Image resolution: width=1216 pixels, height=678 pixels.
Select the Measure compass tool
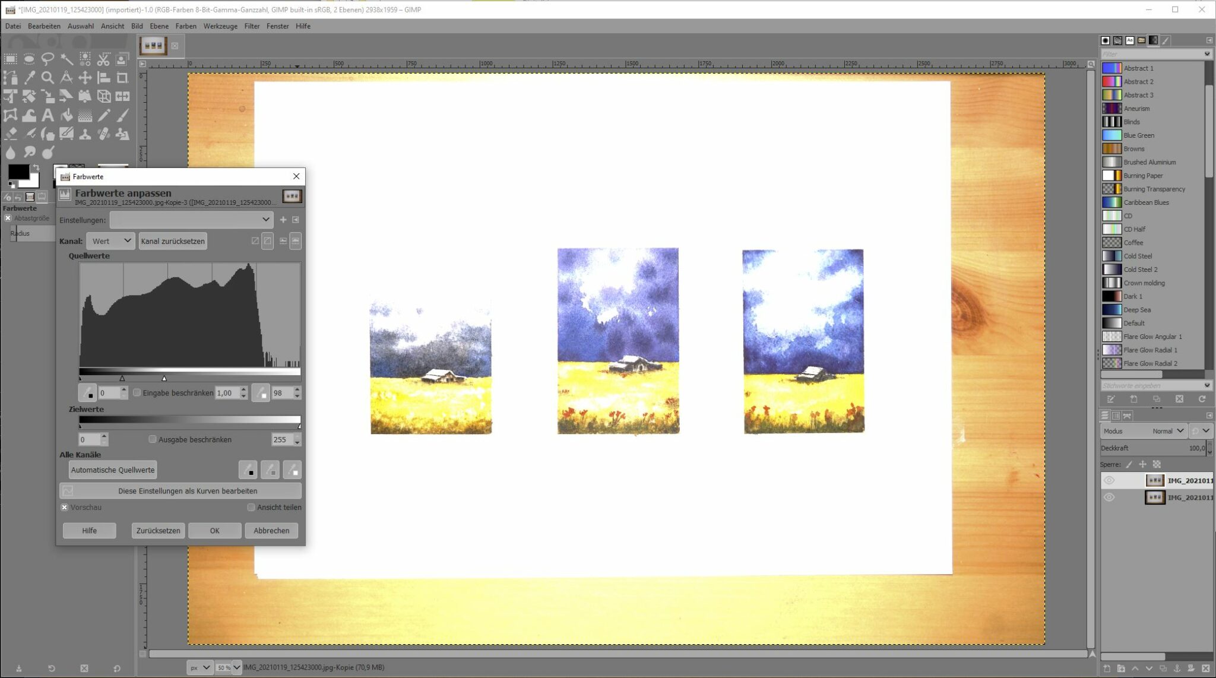click(x=66, y=78)
